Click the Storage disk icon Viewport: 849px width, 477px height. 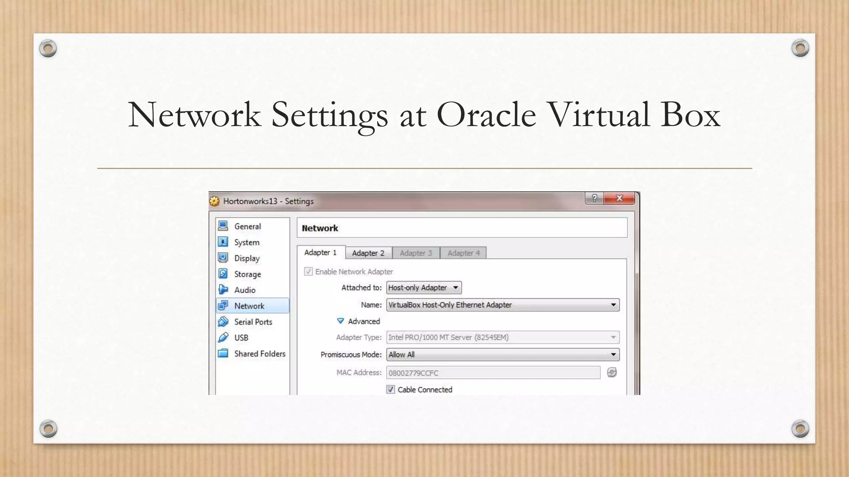tap(223, 274)
